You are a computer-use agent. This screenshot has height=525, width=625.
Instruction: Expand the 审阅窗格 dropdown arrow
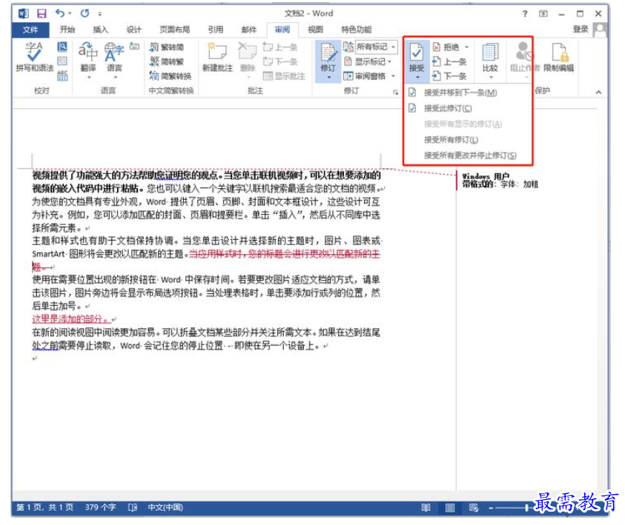pyautogui.click(x=393, y=76)
